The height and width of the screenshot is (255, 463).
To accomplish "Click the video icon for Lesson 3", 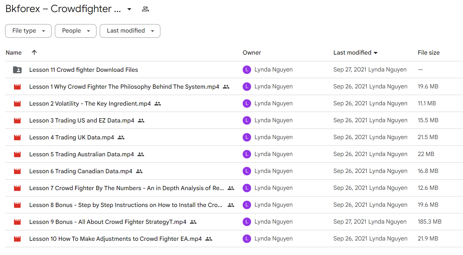I will tap(17, 120).
